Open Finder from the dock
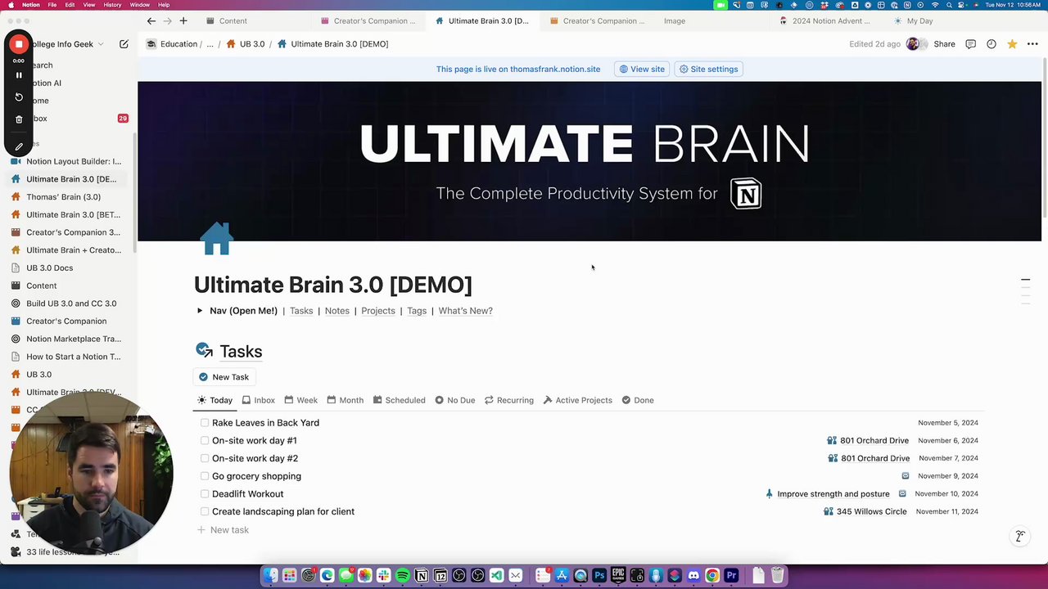The height and width of the screenshot is (589, 1048). 270,576
